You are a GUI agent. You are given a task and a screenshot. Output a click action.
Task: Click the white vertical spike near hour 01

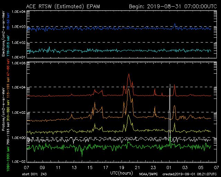(x=170, y=111)
